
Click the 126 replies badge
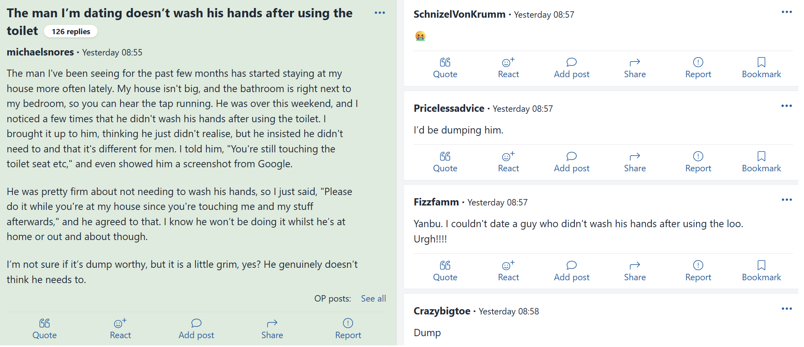tap(71, 31)
